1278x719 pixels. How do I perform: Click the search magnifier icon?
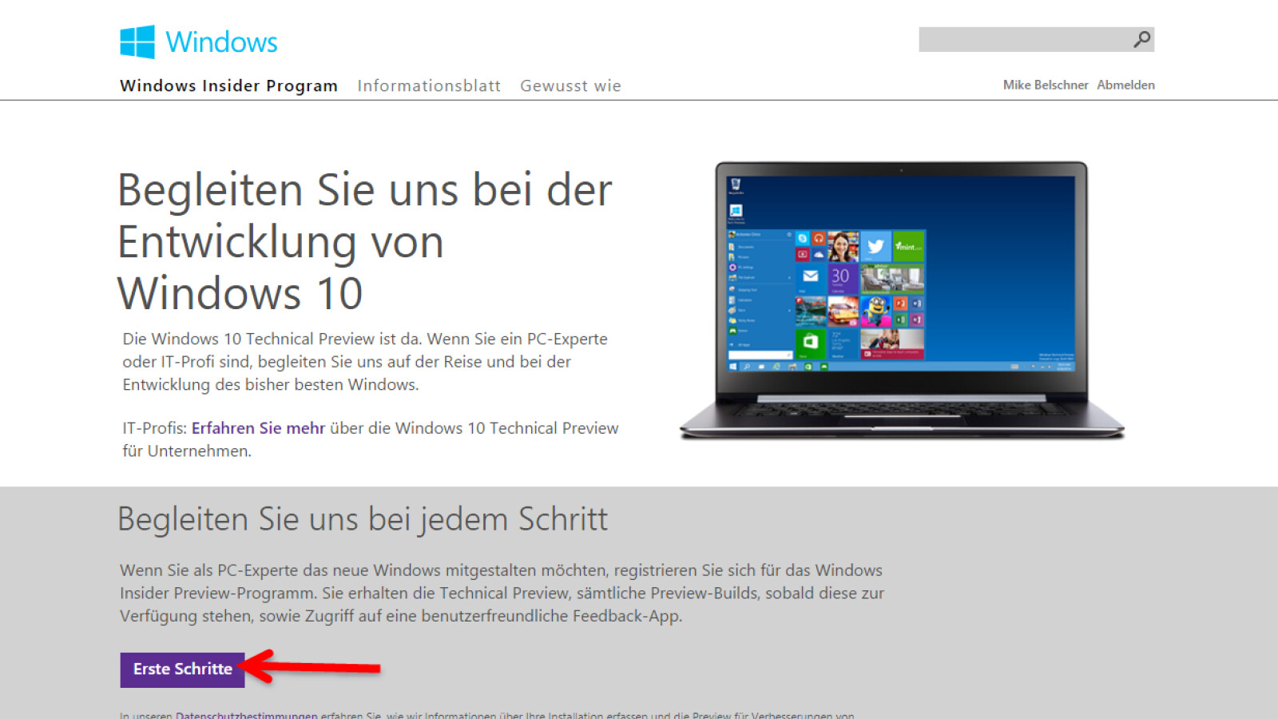click(x=1142, y=39)
